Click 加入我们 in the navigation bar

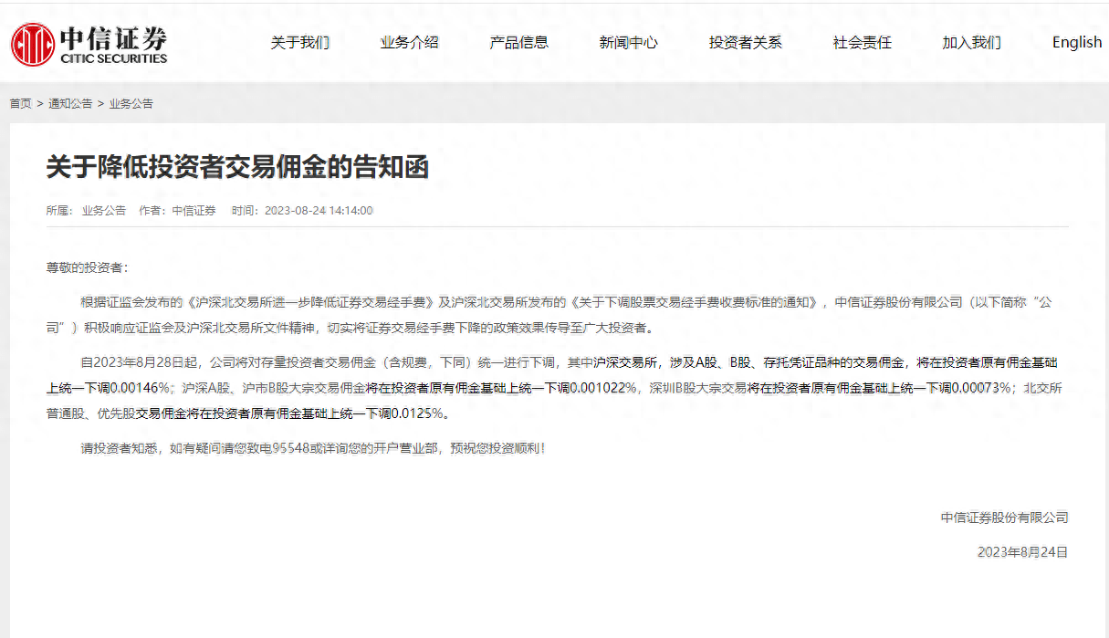pyautogui.click(x=971, y=43)
